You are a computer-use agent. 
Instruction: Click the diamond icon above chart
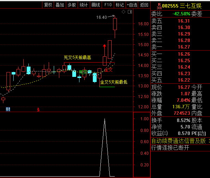click(123, 12)
